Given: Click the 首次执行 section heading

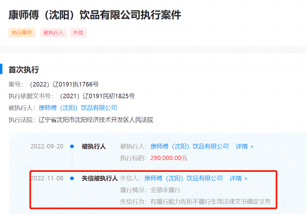Looking at the screenshot, I should [24, 70].
